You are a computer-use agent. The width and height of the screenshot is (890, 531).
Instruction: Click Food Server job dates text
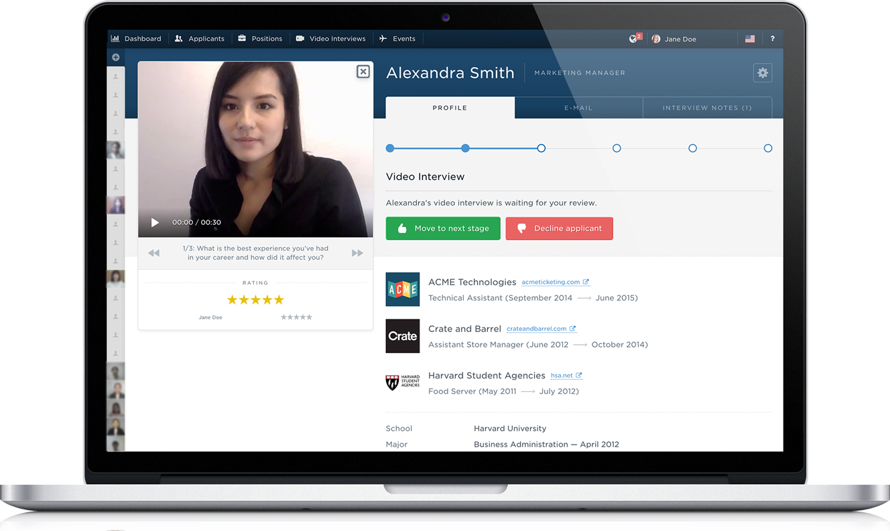[x=503, y=392]
